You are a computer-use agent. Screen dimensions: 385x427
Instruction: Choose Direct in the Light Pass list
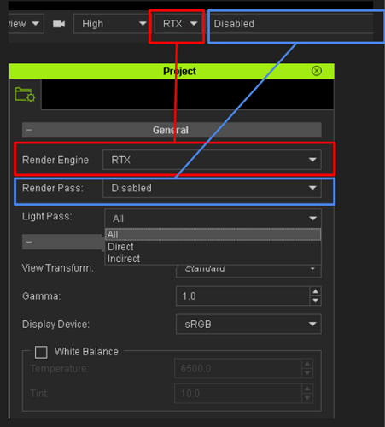coord(213,247)
